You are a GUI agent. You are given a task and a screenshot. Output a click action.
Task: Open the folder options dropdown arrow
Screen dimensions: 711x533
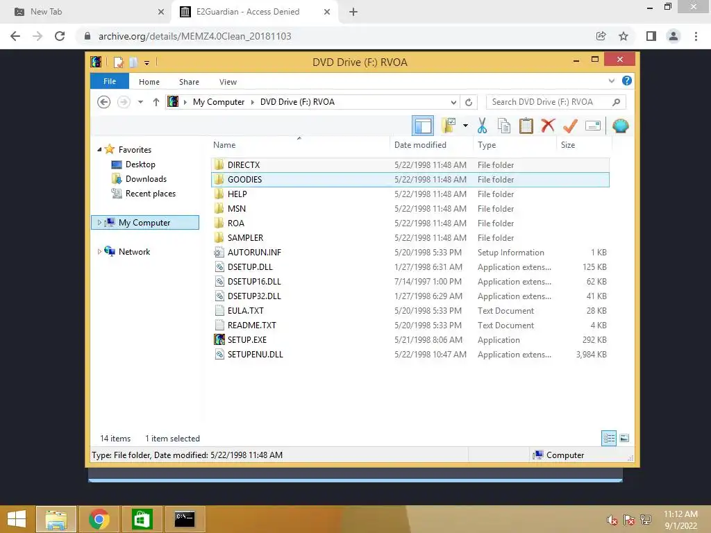[465, 126]
